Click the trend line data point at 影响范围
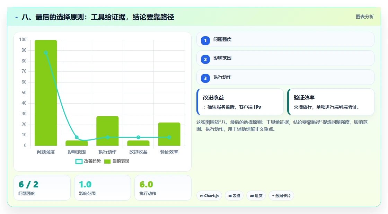Image resolution: width=388 pixels, height=214 pixels. (x=77, y=137)
